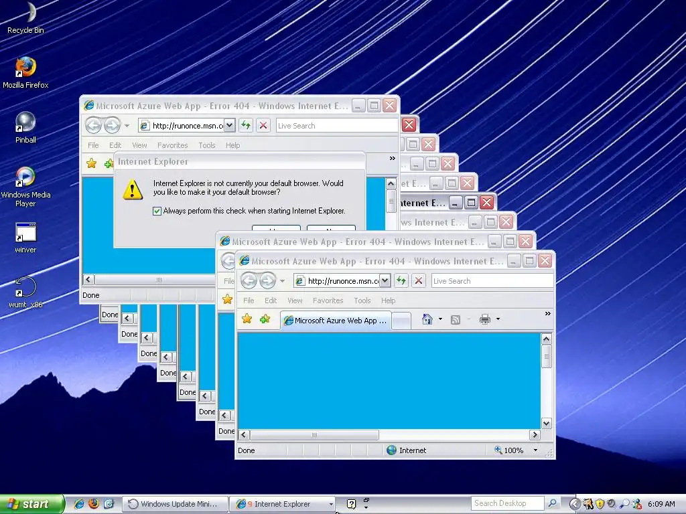This screenshot has height=514, width=686.
Task: Open Windows Media Player desktop shortcut
Action: tap(25, 187)
